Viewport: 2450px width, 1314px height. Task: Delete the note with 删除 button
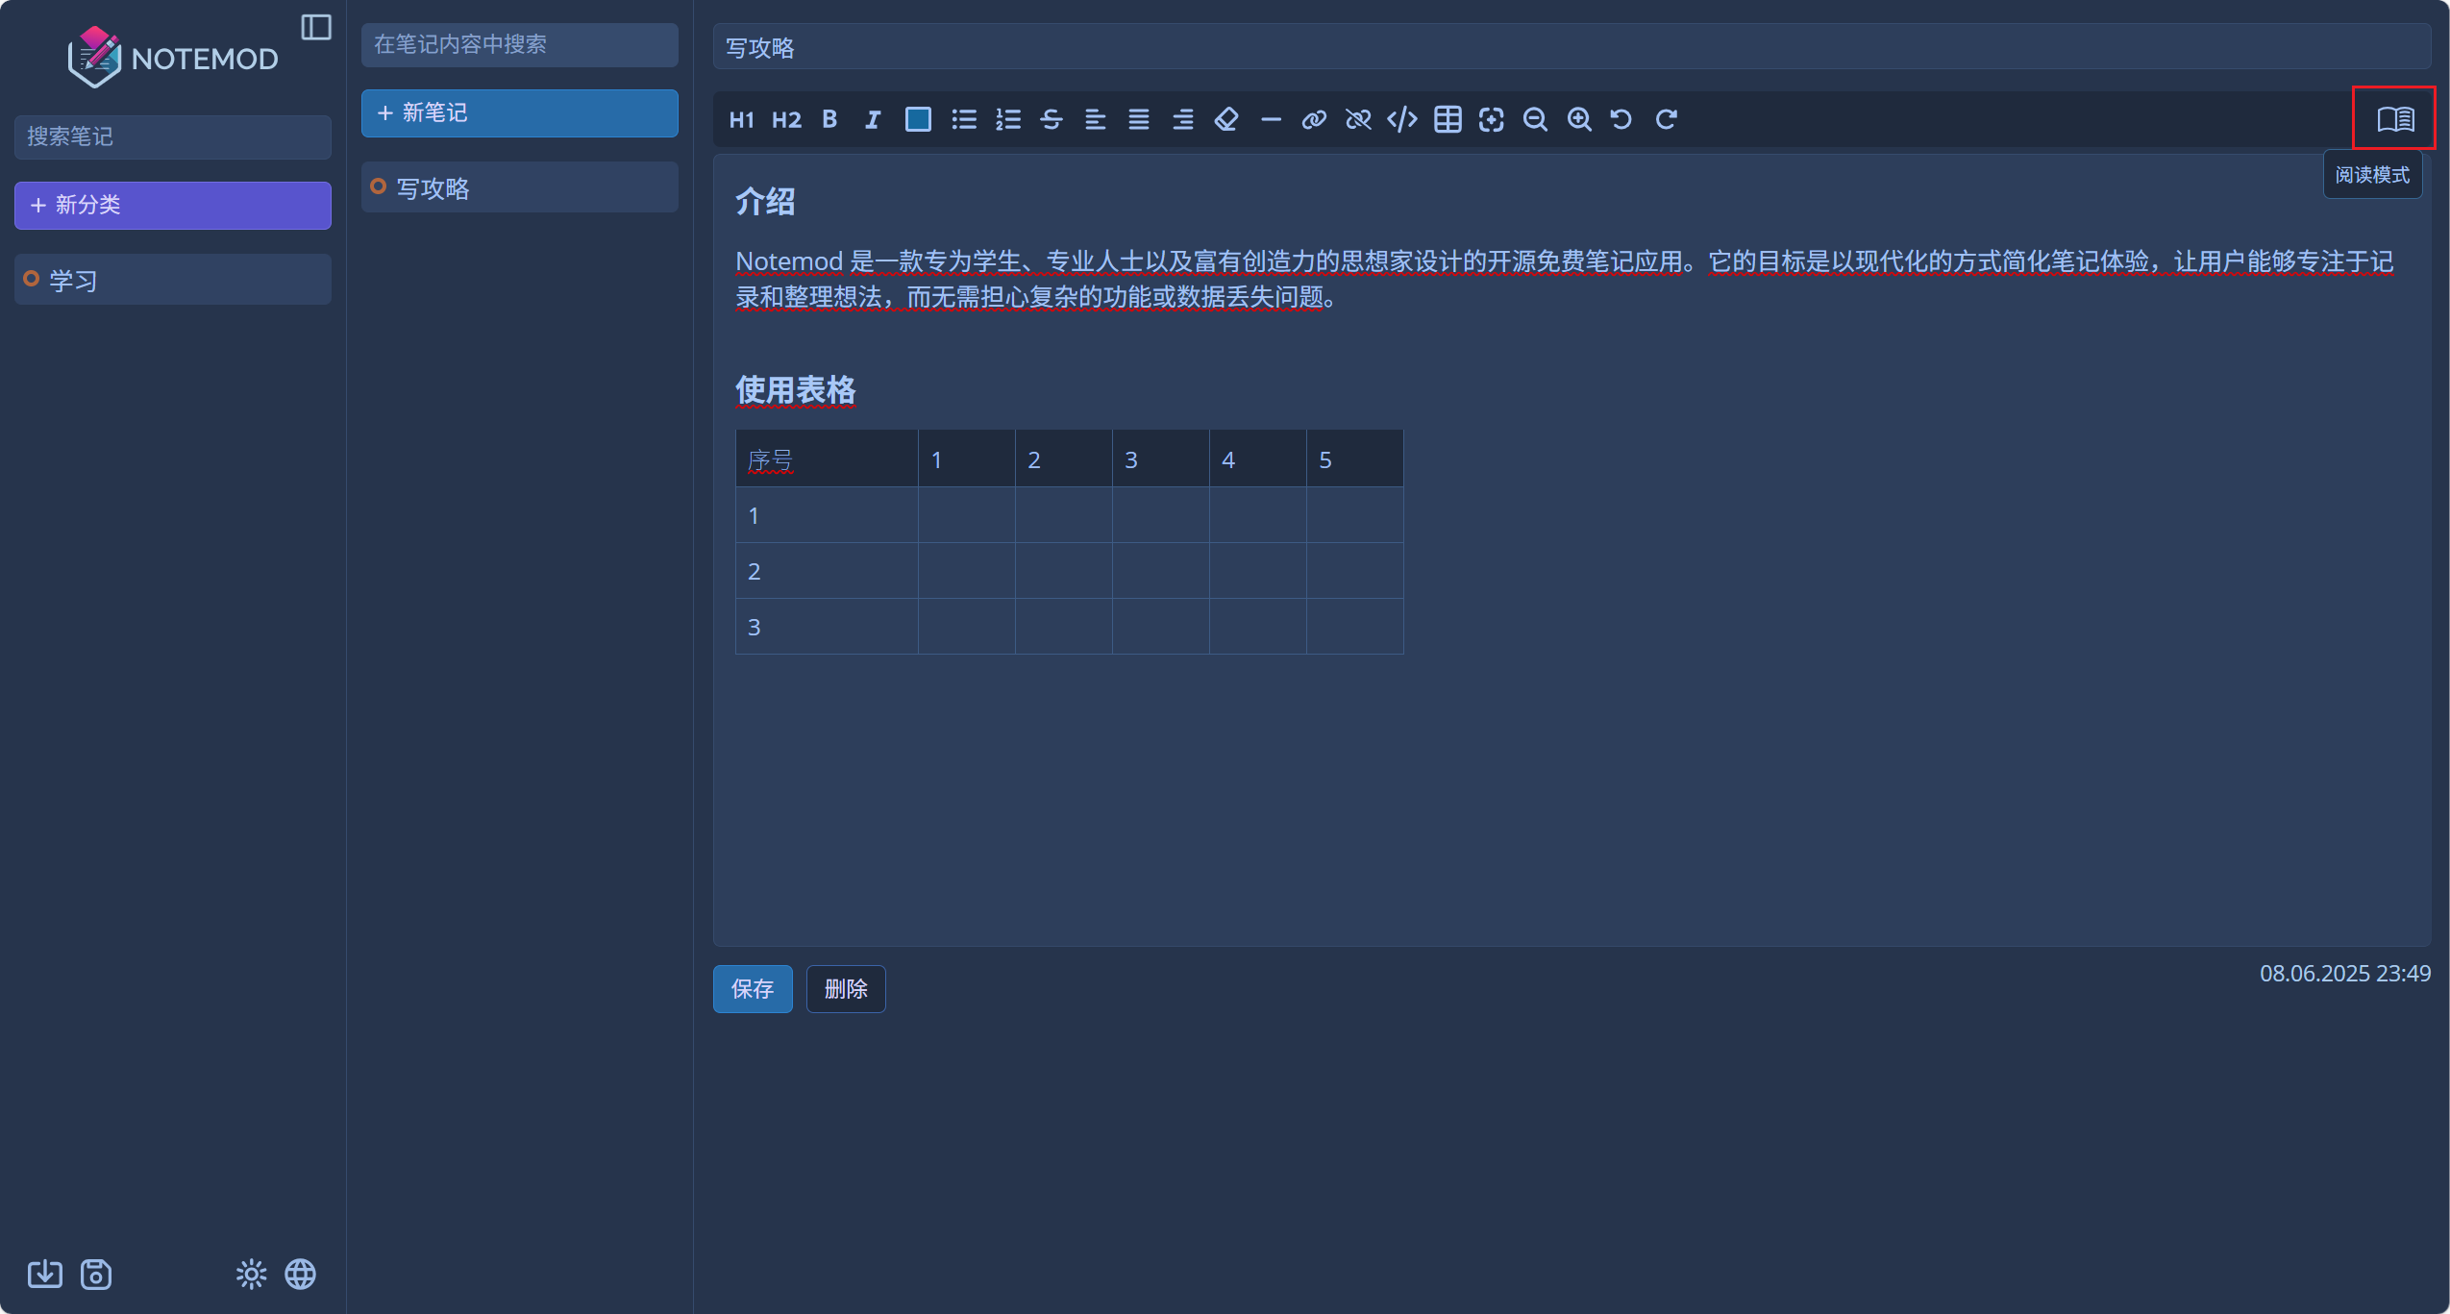[846, 988]
